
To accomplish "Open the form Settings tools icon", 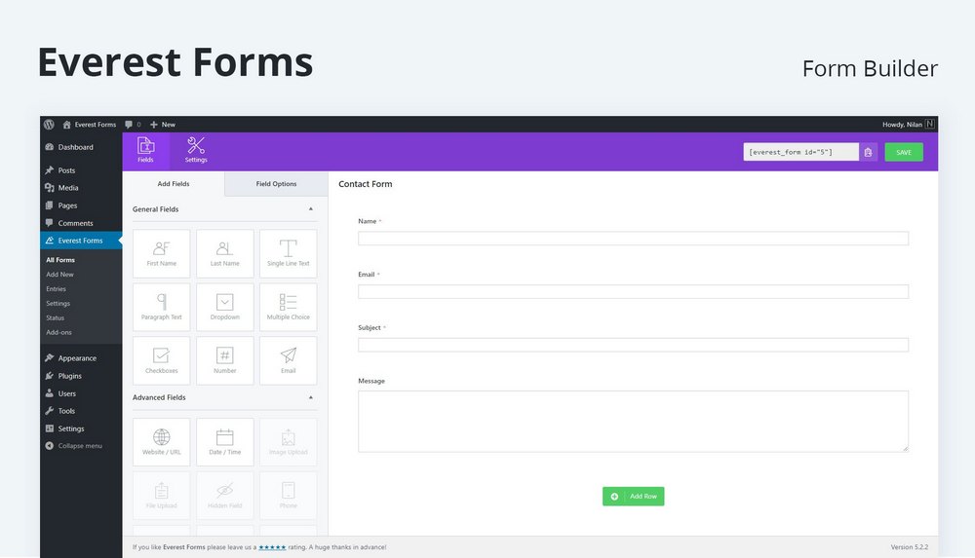I will (196, 150).
